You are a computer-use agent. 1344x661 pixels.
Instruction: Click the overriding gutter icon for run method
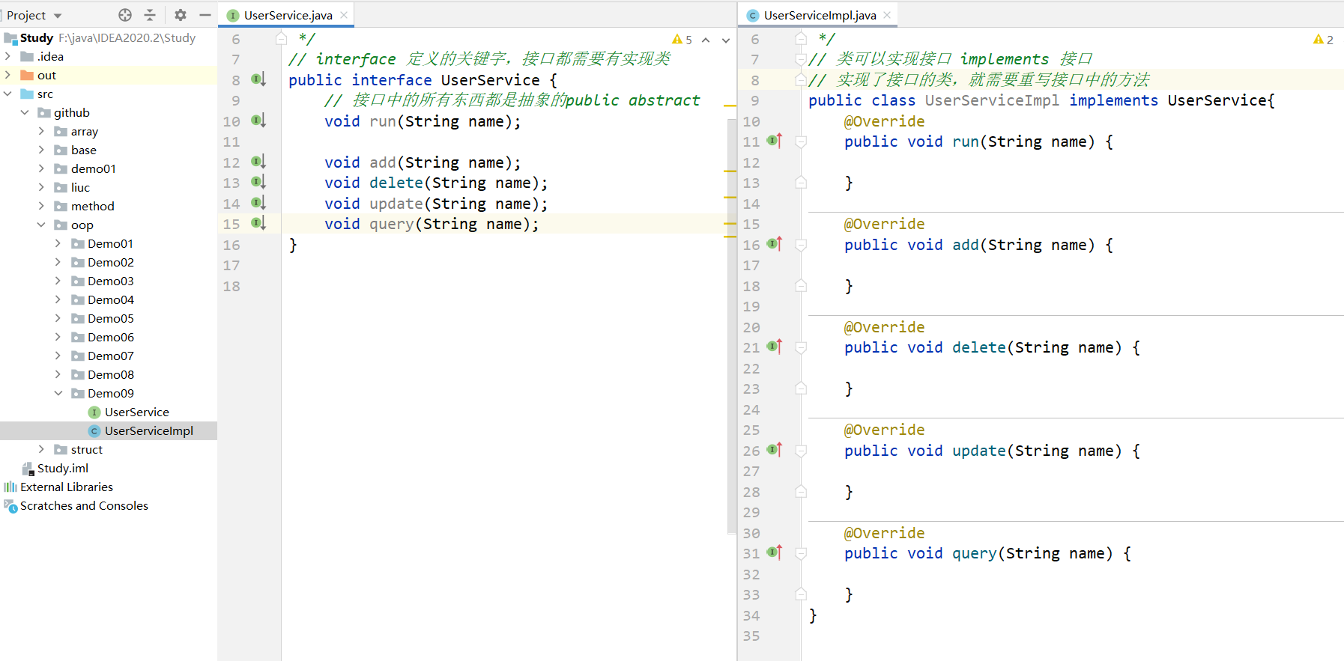[775, 141]
